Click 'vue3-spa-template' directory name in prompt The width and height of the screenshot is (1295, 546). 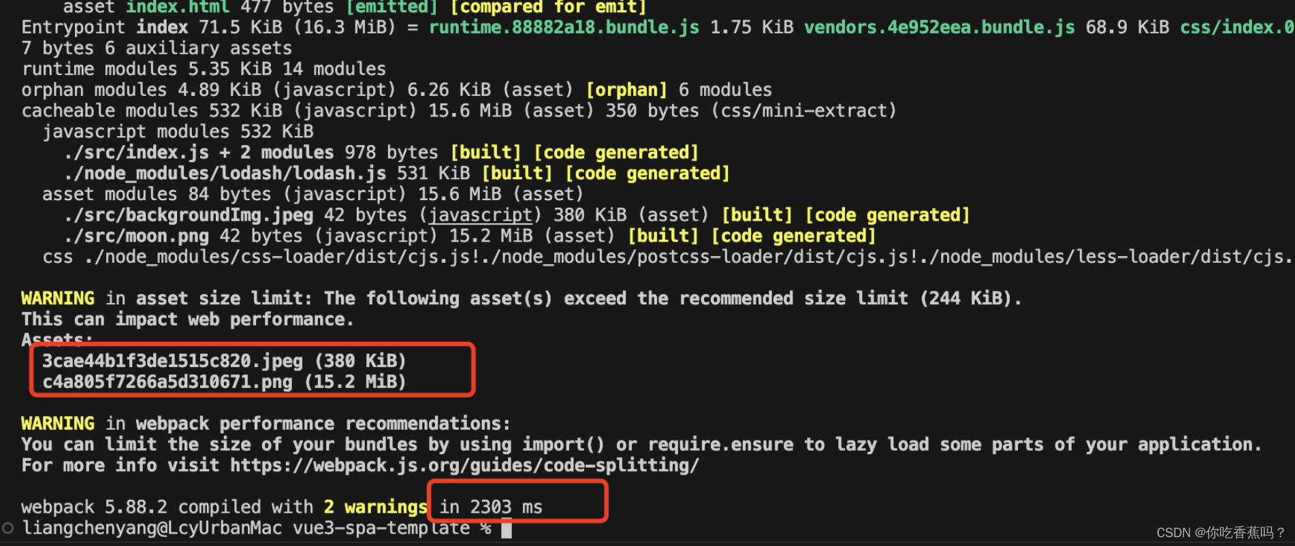(381, 528)
